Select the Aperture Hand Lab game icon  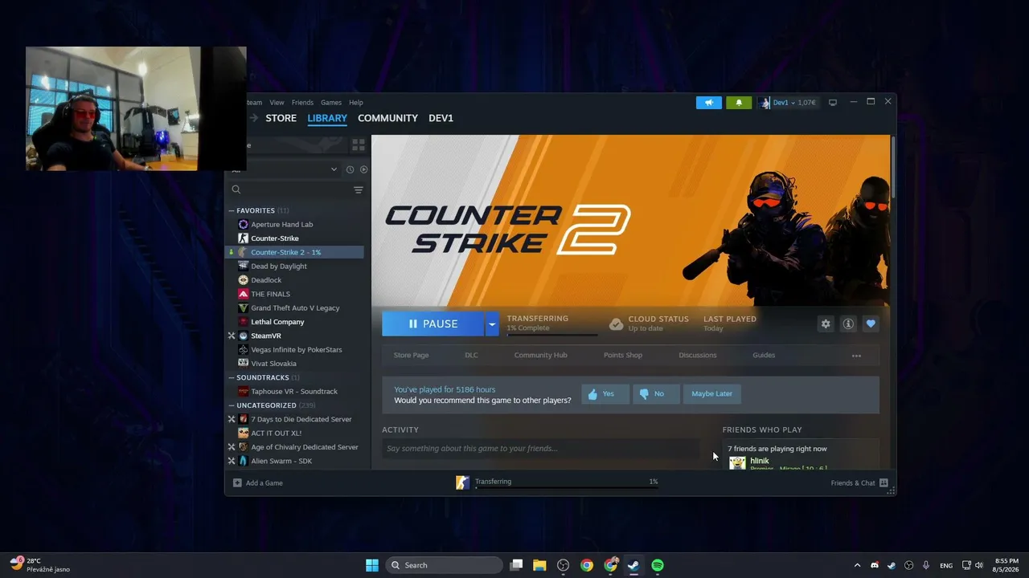pos(244,225)
